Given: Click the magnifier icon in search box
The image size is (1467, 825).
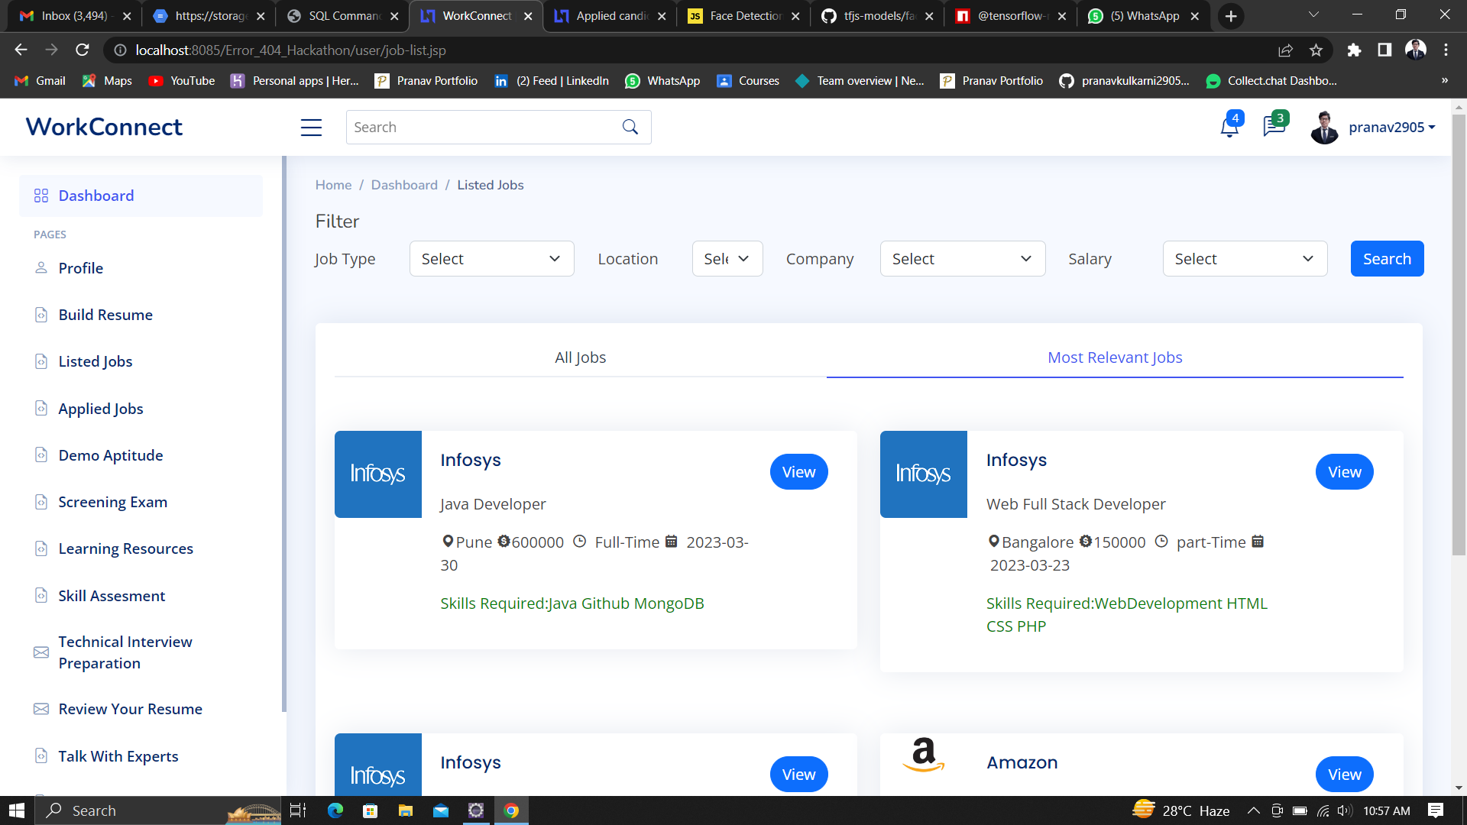Looking at the screenshot, I should 630,128.
